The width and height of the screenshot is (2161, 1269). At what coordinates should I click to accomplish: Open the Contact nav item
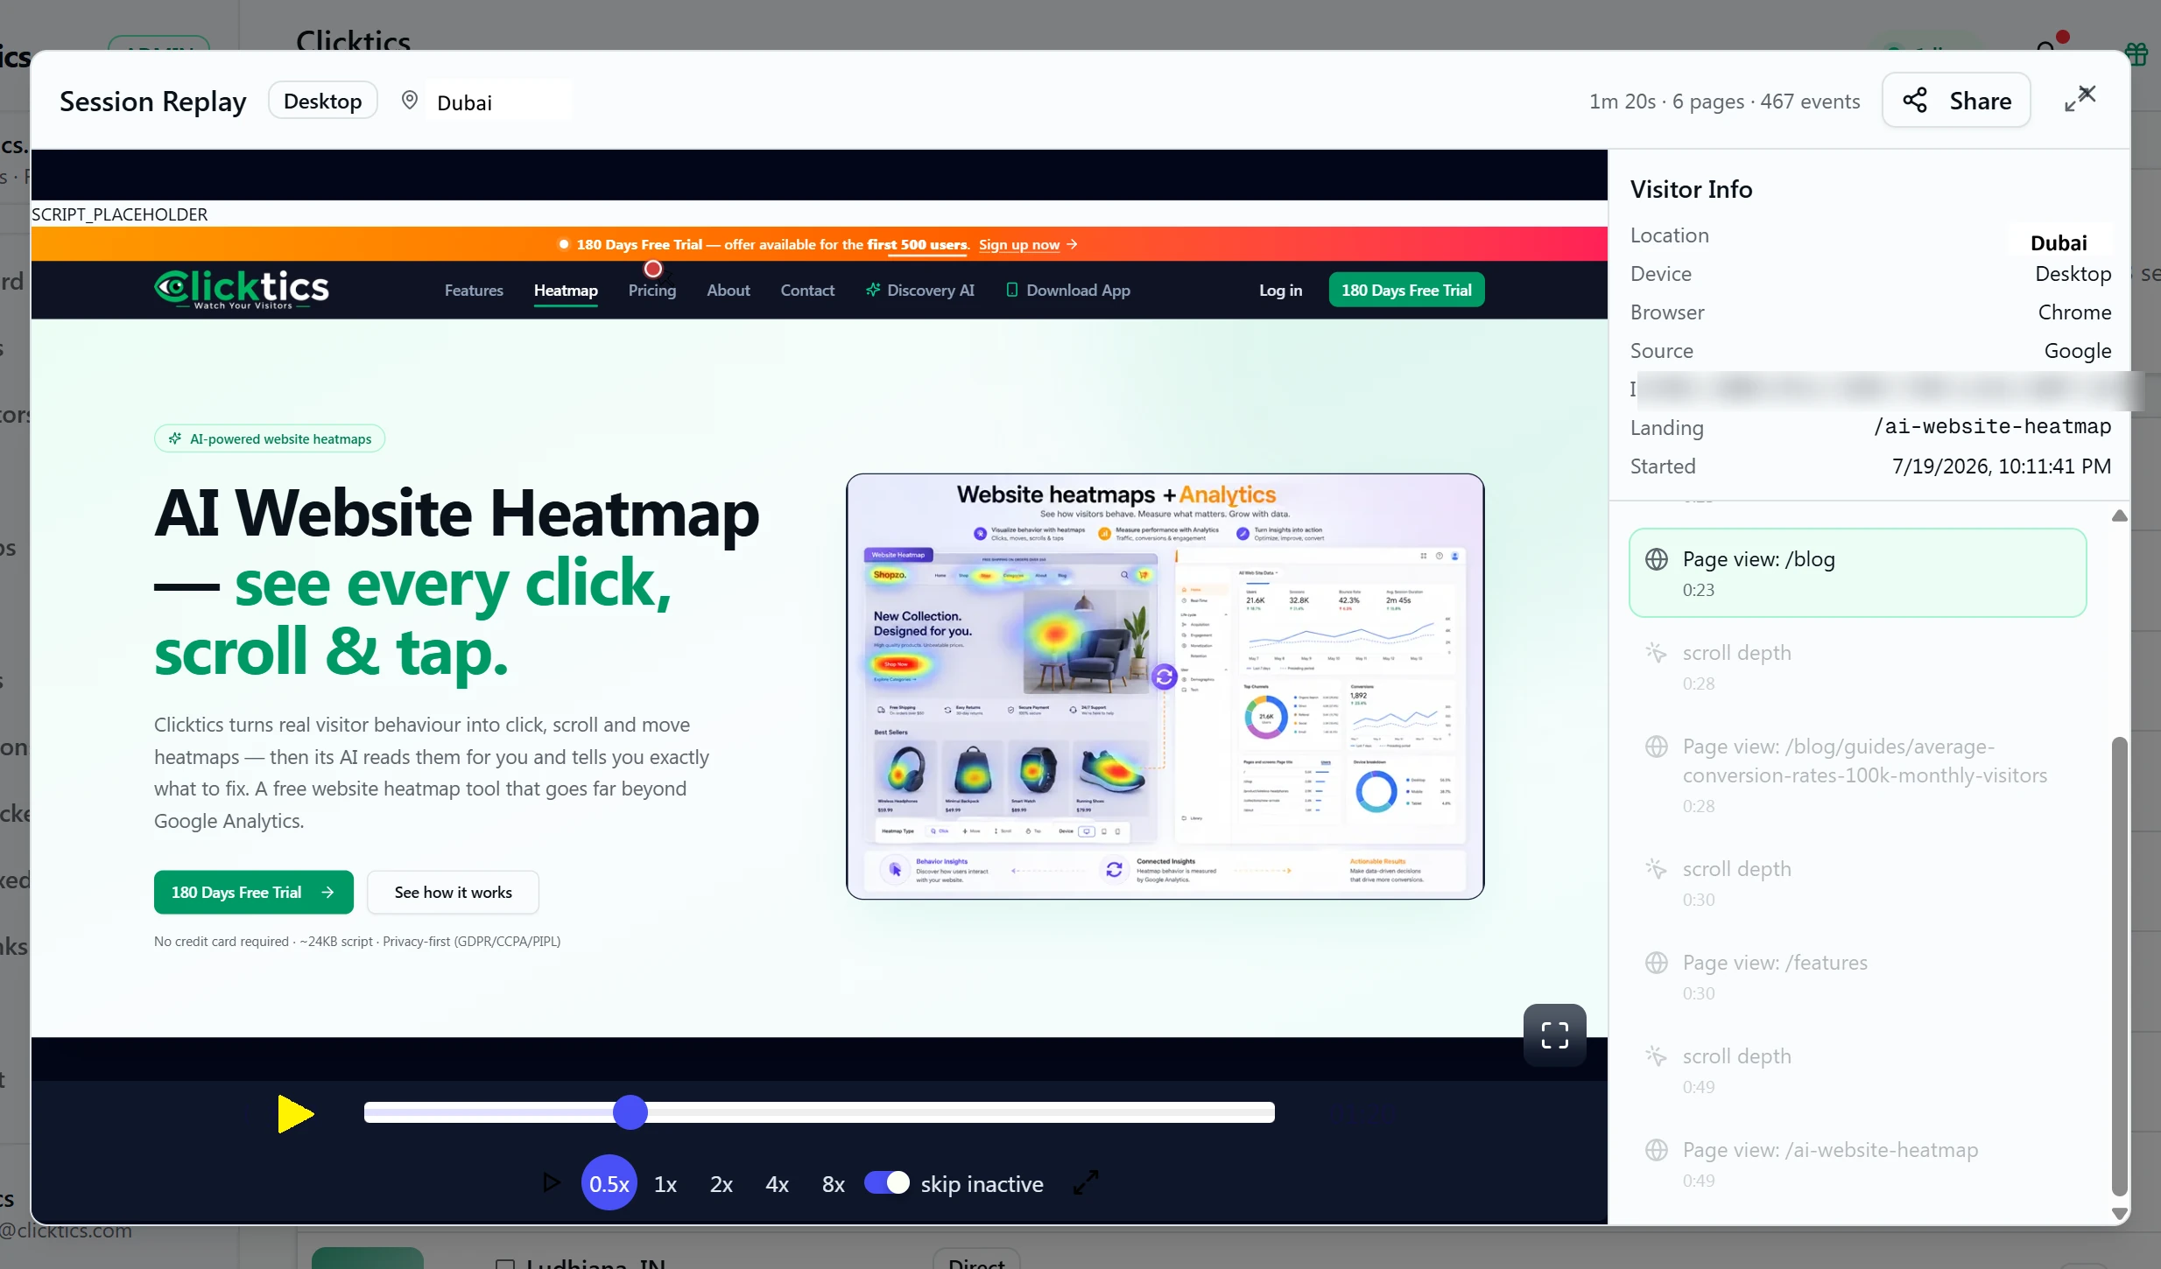pyautogui.click(x=807, y=290)
